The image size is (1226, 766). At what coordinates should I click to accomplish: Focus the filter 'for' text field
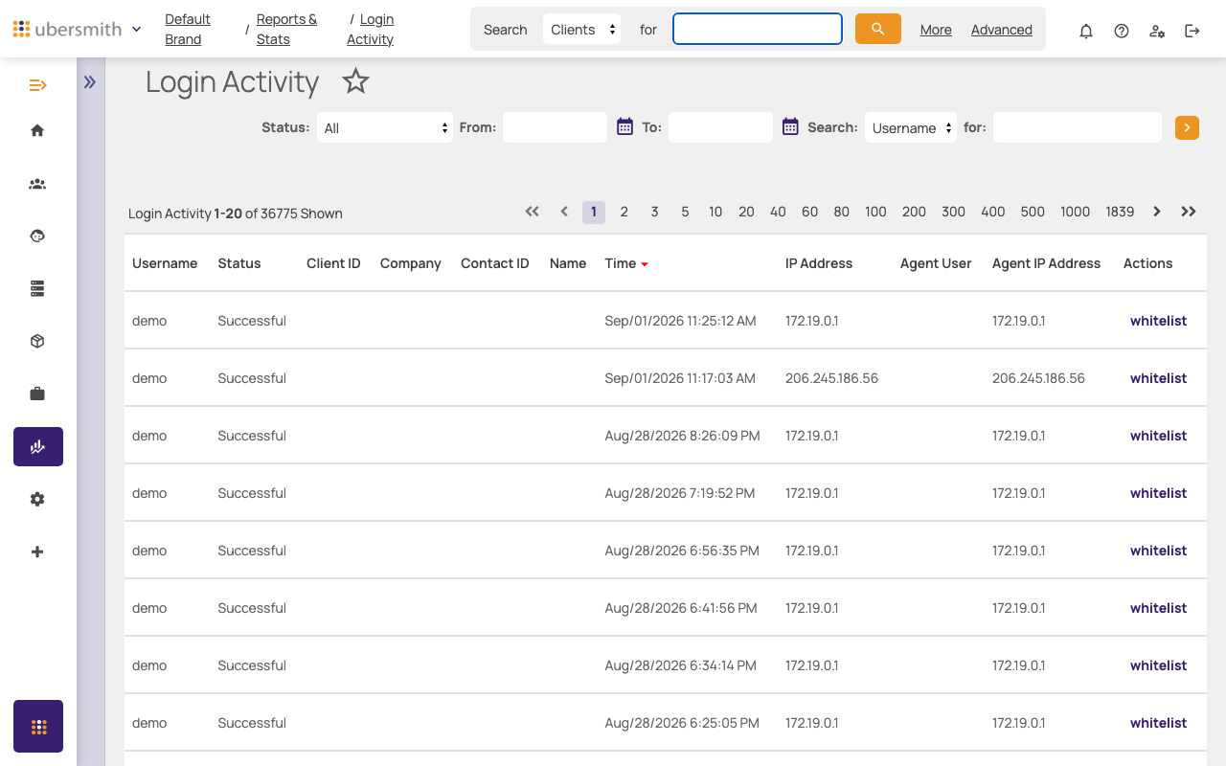click(1078, 127)
